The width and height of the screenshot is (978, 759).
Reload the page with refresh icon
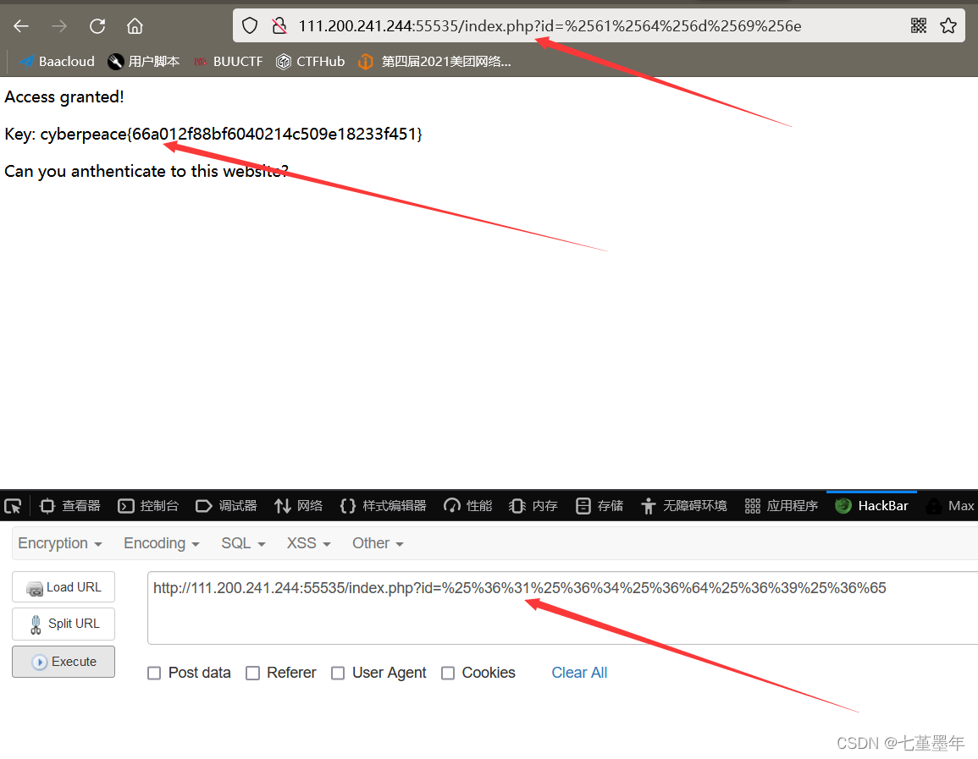pyautogui.click(x=97, y=25)
